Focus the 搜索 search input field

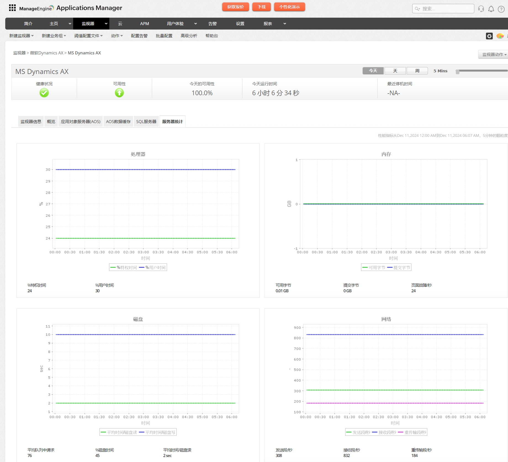(443, 9)
